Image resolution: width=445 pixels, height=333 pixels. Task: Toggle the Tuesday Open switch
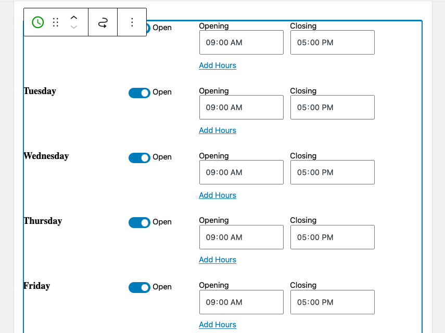click(139, 93)
